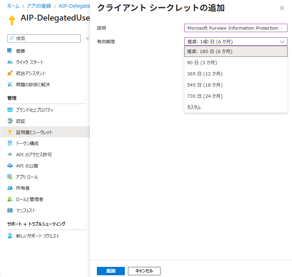292x277 pixels.
Task: Click the 概要 overview grid icon
Action: (10, 51)
